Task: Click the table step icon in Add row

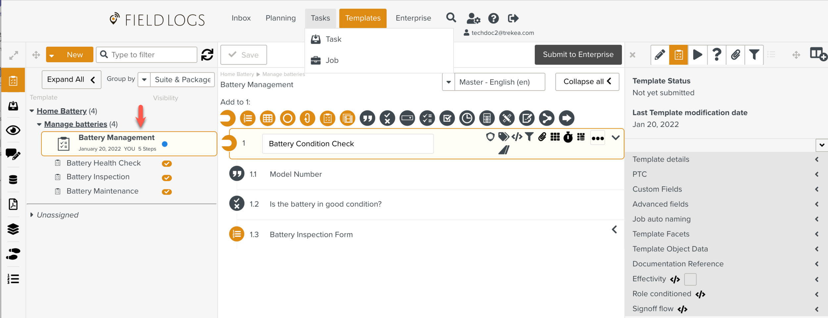Action: (268, 118)
